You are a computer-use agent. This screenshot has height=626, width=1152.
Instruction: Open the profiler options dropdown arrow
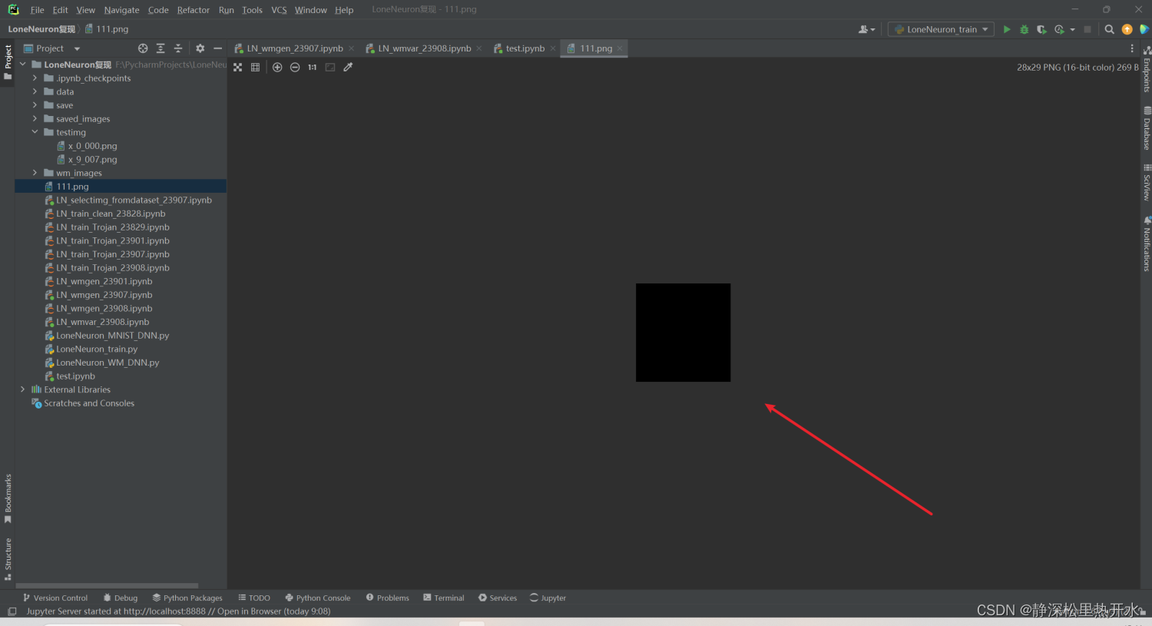pos(1072,29)
